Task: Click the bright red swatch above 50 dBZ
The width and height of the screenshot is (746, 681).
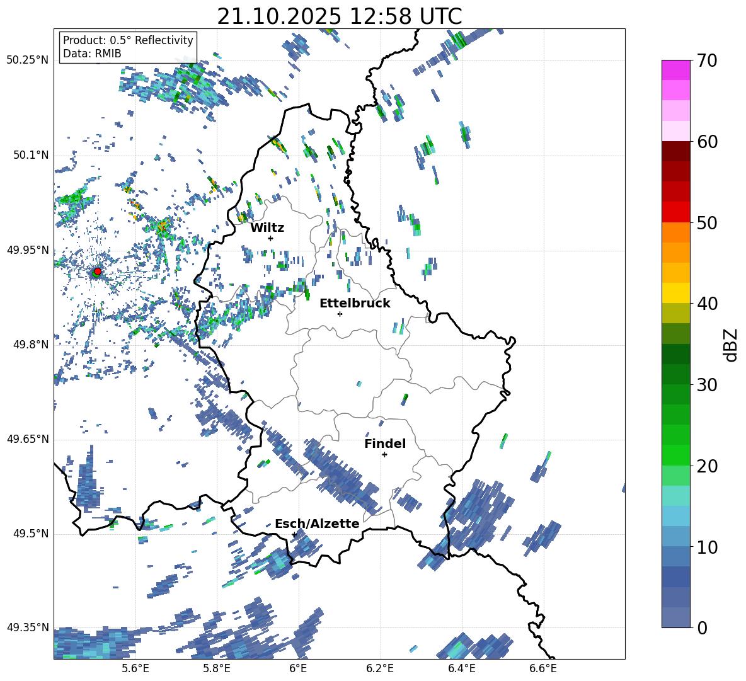Action: [676, 212]
